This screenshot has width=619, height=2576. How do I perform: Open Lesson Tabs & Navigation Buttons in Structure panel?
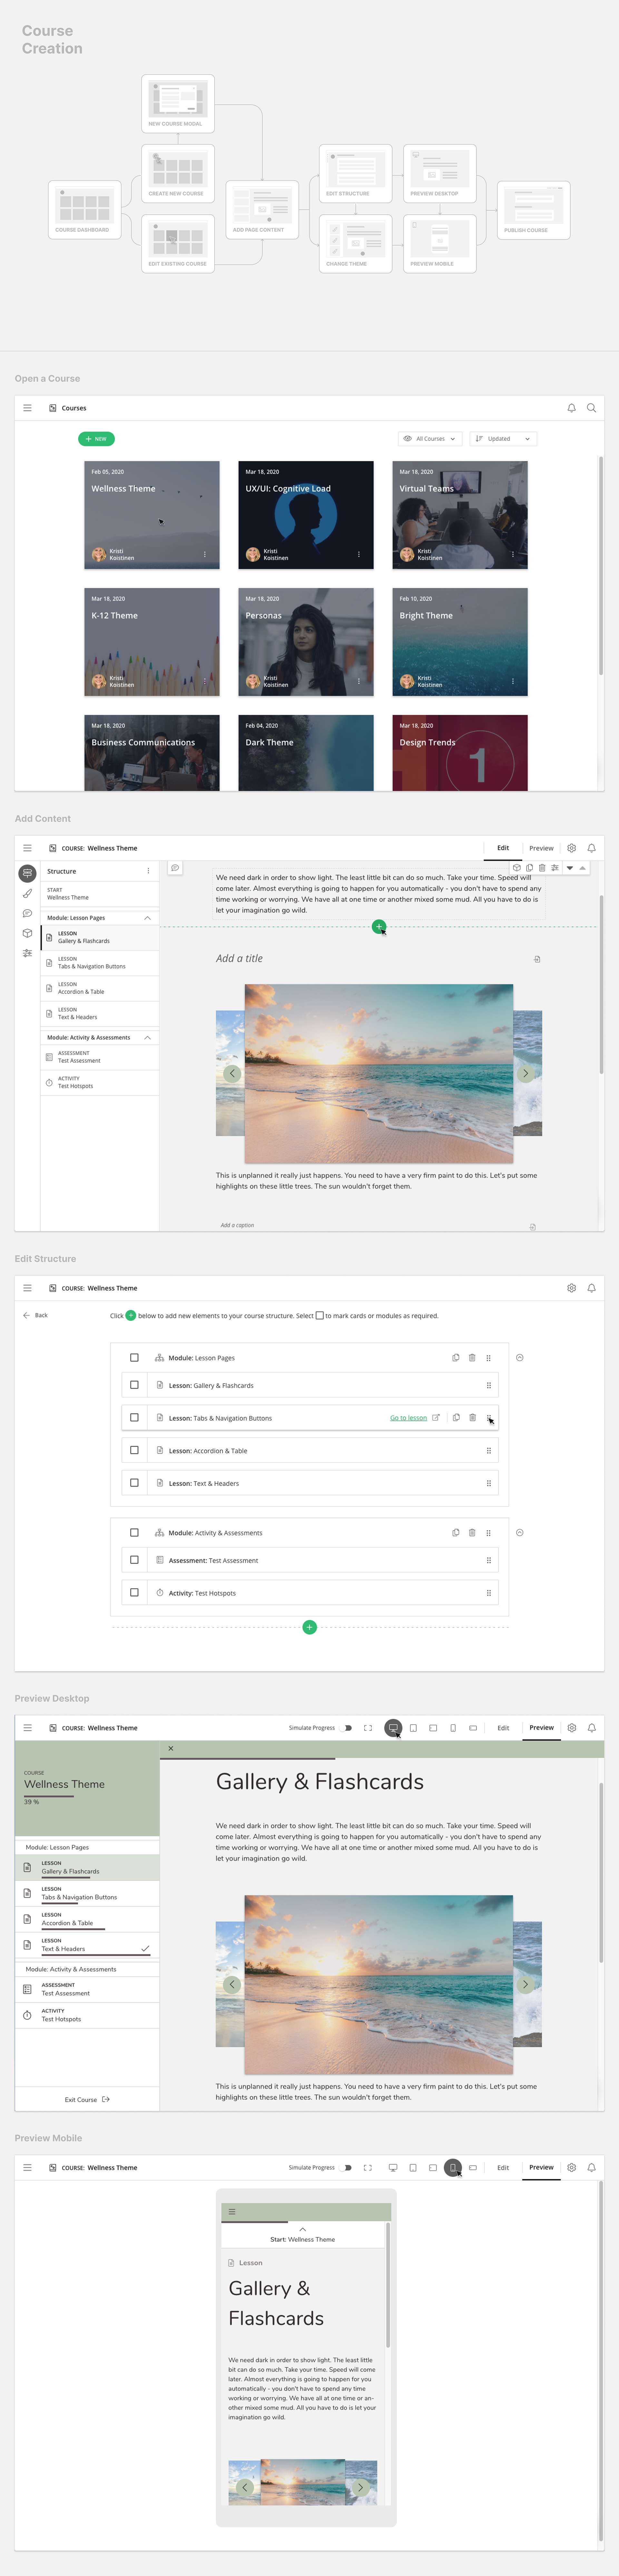tap(100, 963)
